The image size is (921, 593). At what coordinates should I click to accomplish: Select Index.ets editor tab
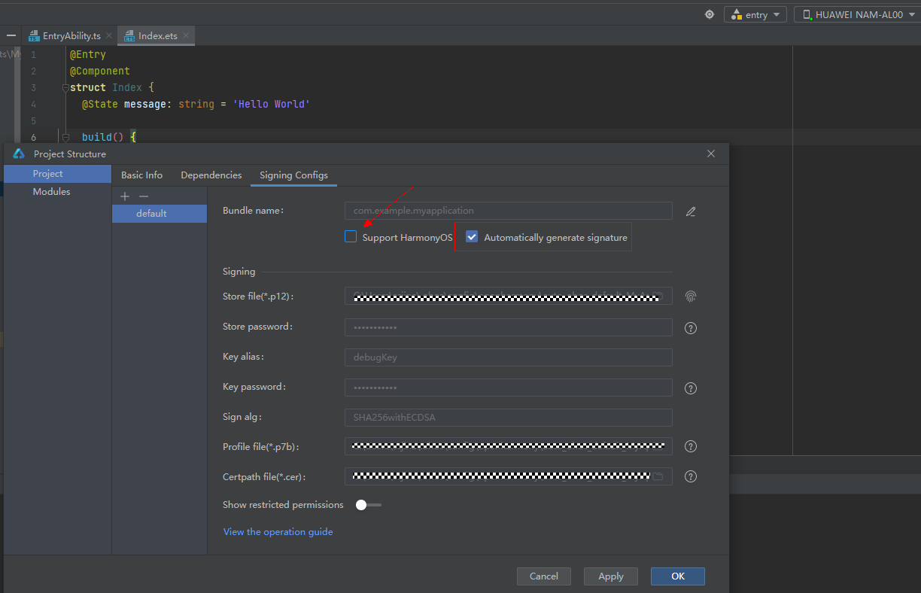click(x=157, y=35)
